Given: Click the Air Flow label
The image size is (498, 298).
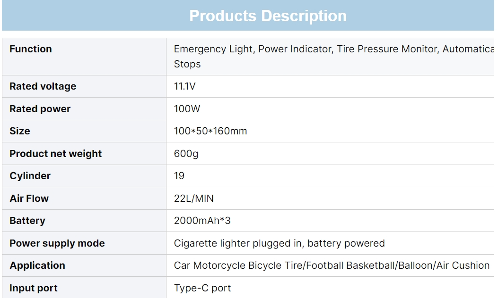Looking at the screenshot, I should (29, 199).
